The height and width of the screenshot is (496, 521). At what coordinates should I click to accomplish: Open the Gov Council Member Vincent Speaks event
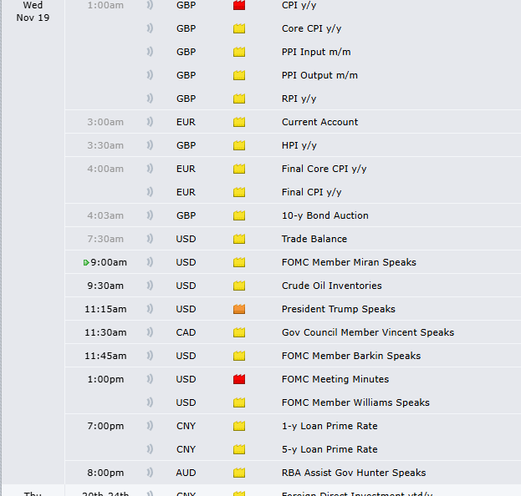tap(367, 332)
